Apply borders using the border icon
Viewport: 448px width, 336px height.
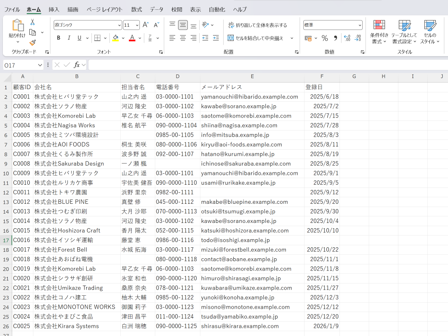coord(98,38)
